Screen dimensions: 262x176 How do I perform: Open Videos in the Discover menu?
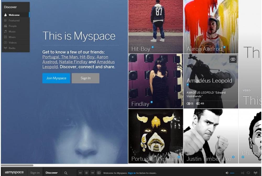pos(12,42)
